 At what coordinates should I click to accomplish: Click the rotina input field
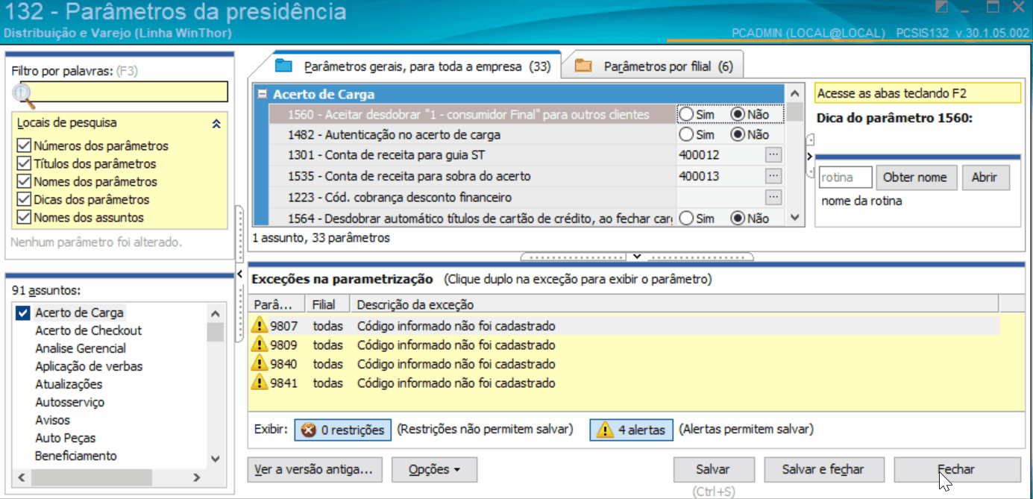click(846, 178)
